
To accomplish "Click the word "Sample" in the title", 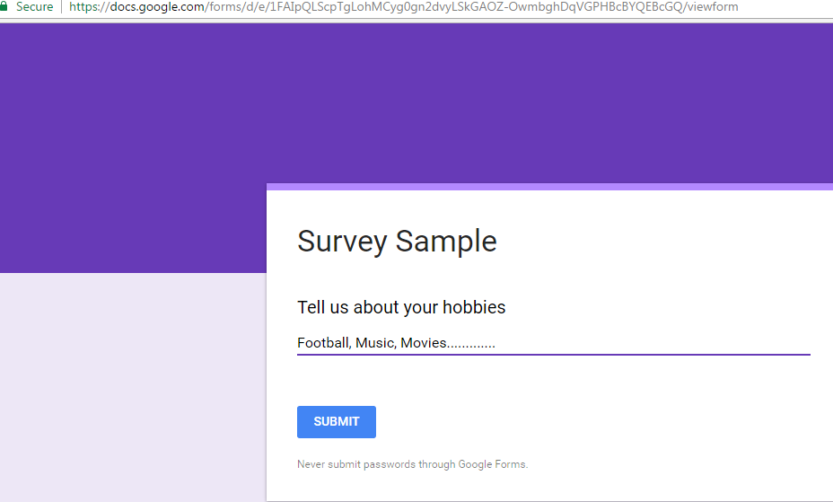I will coord(446,242).
